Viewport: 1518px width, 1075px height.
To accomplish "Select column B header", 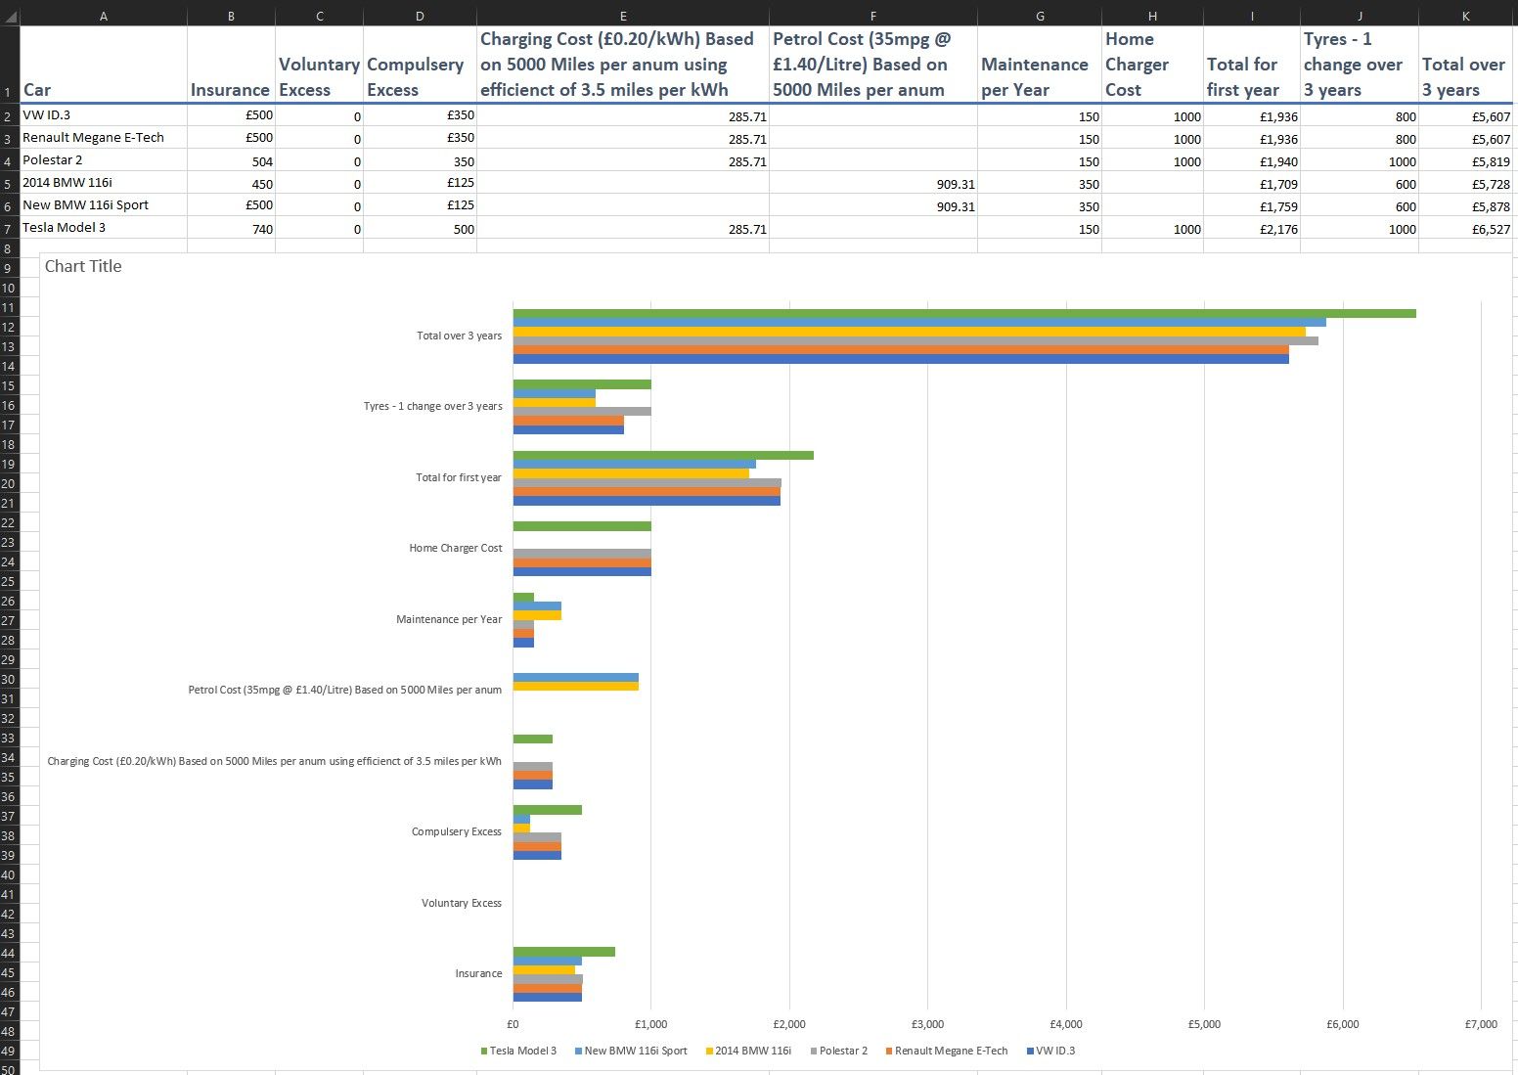I will (x=230, y=16).
